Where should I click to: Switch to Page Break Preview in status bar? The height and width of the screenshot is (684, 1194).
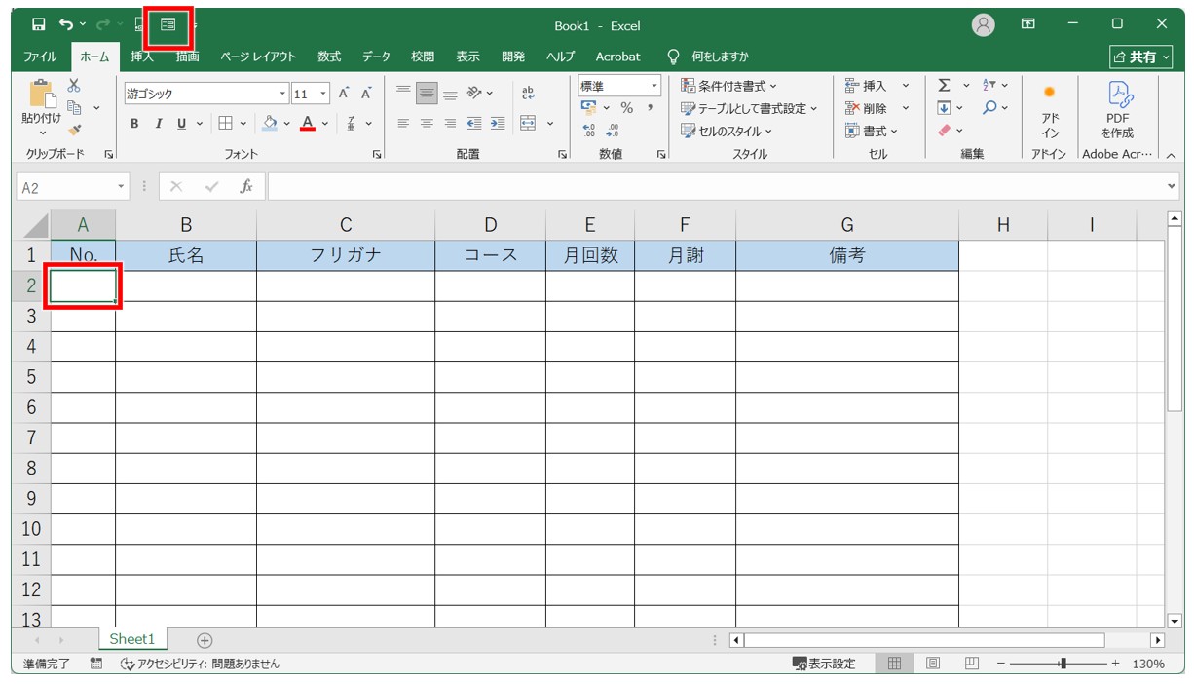971,664
